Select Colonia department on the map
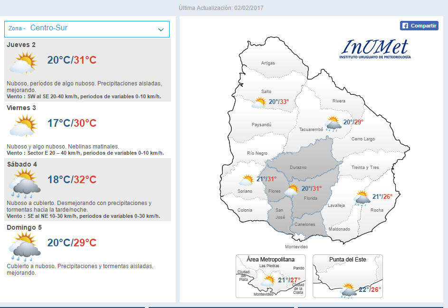This screenshot has height=308, width=448. coord(245,210)
